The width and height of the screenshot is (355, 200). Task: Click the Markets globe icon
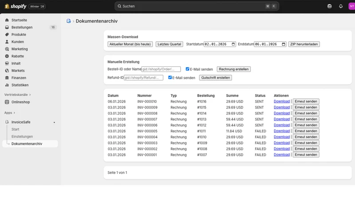click(7, 71)
